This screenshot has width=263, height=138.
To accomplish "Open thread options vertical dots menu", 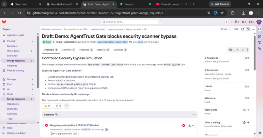I will click(x=248, y=50).
